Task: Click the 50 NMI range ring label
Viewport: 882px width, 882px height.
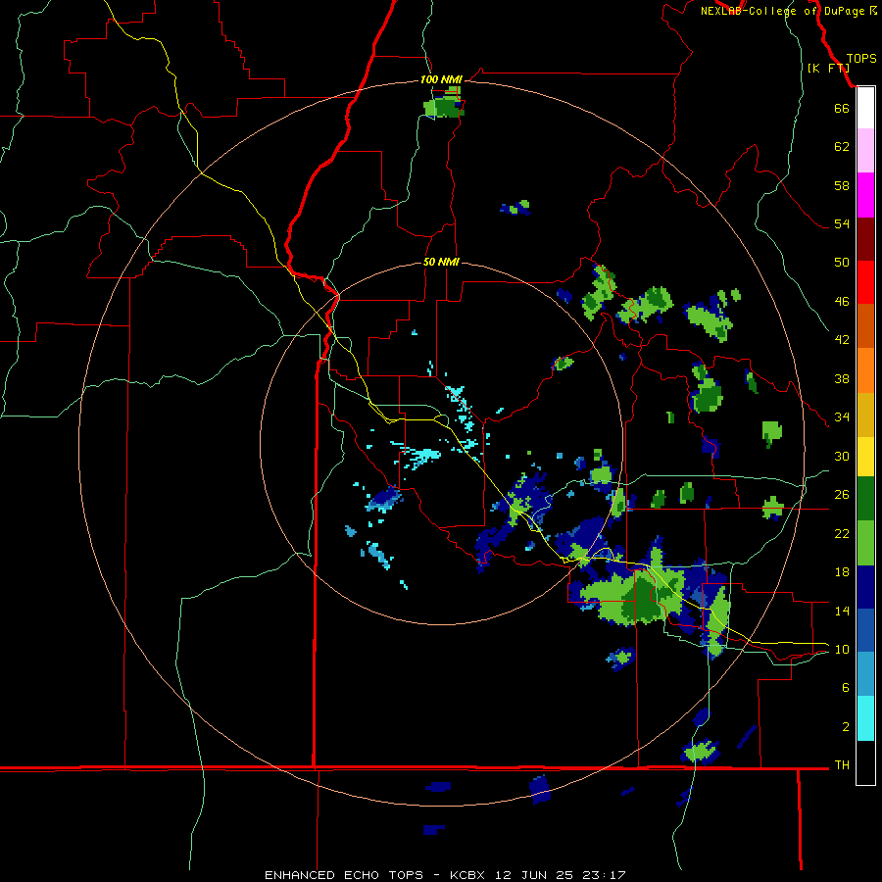Action: click(x=441, y=262)
